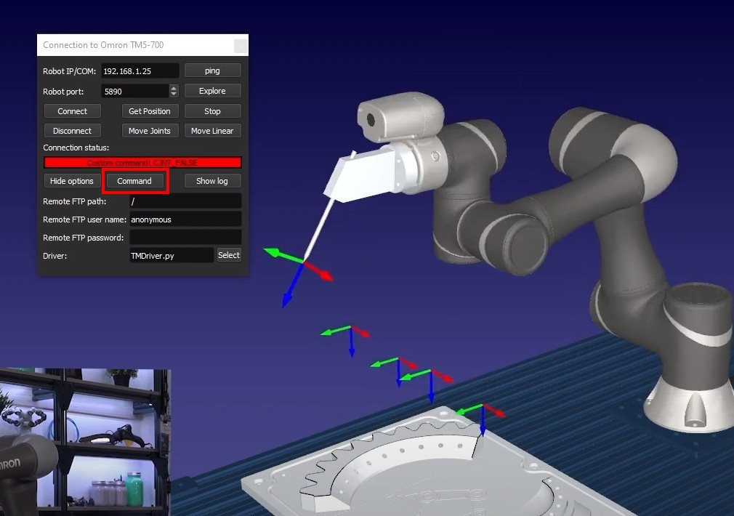Image resolution: width=734 pixels, height=516 pixels.
Task: Connect to the Omron robot
Action: coord(72,111)
